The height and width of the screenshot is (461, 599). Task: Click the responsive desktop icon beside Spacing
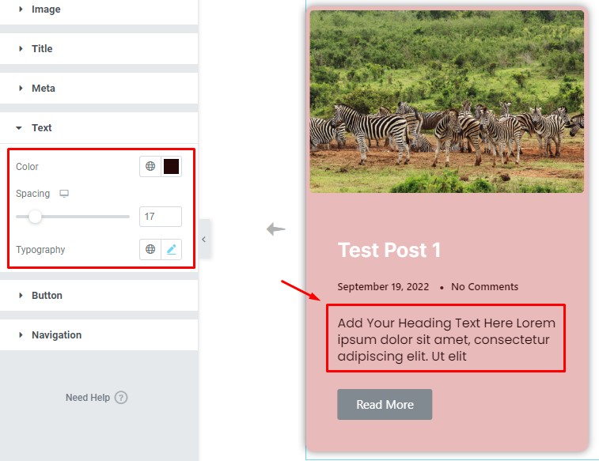[x=64, y=194]
